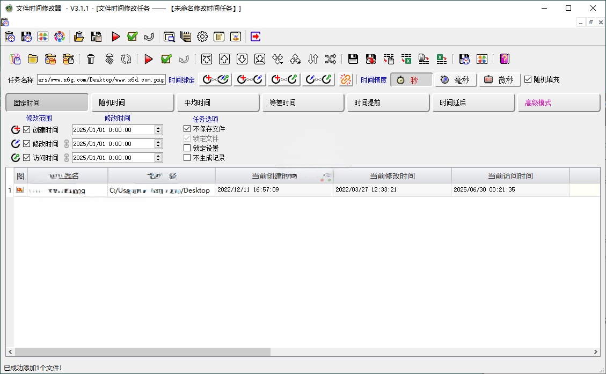Click the spinner of 创建时间 date field

pos(158,130)
